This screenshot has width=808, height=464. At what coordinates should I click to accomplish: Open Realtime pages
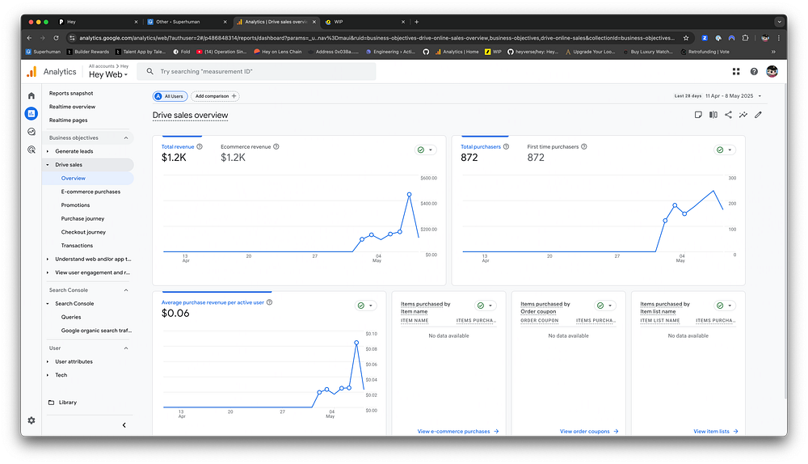(x=68, y=120)
